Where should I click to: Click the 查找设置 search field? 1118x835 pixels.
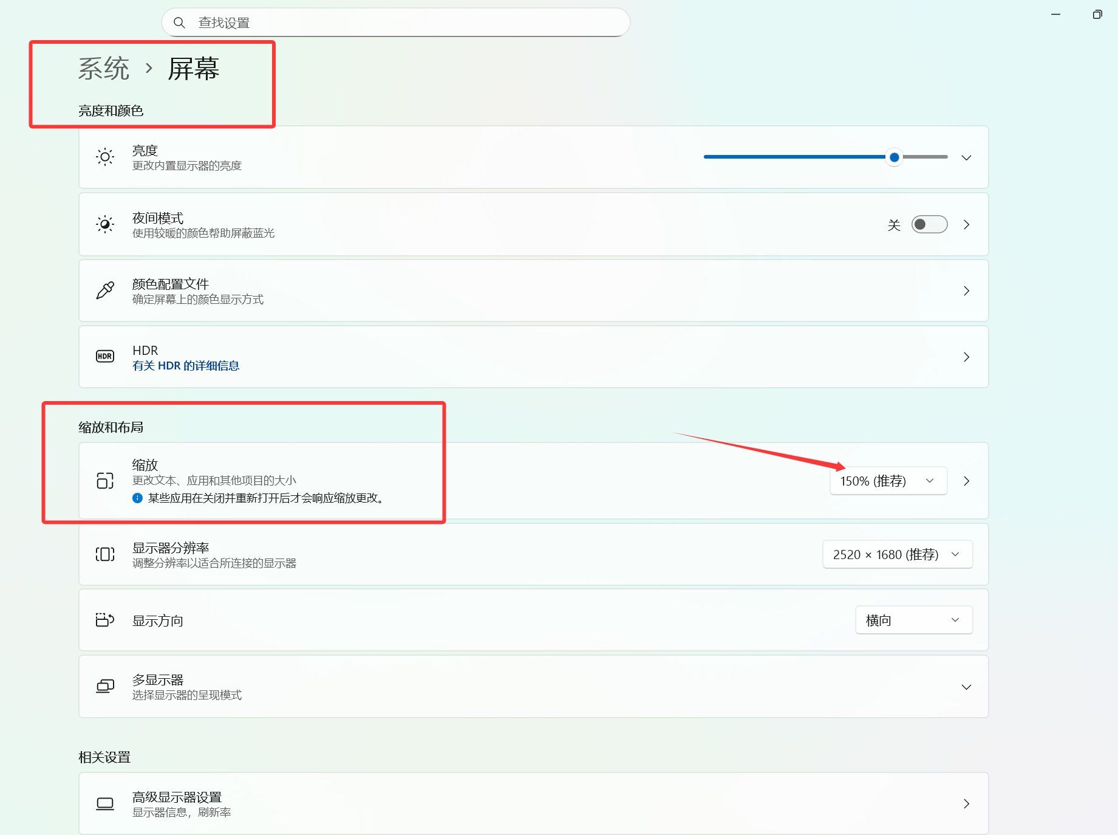point(395,22)
